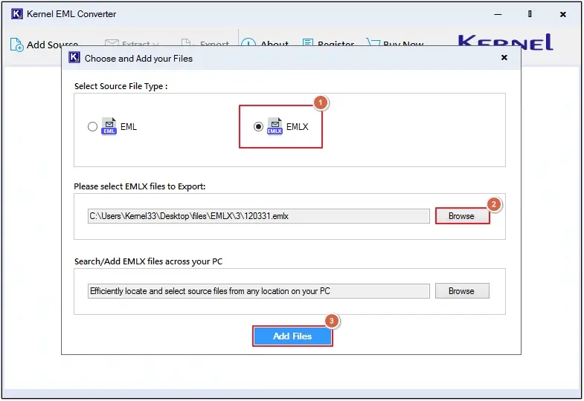
Task: Minimize the Kernel EML Converter window
Action: [x=498, y=14]
